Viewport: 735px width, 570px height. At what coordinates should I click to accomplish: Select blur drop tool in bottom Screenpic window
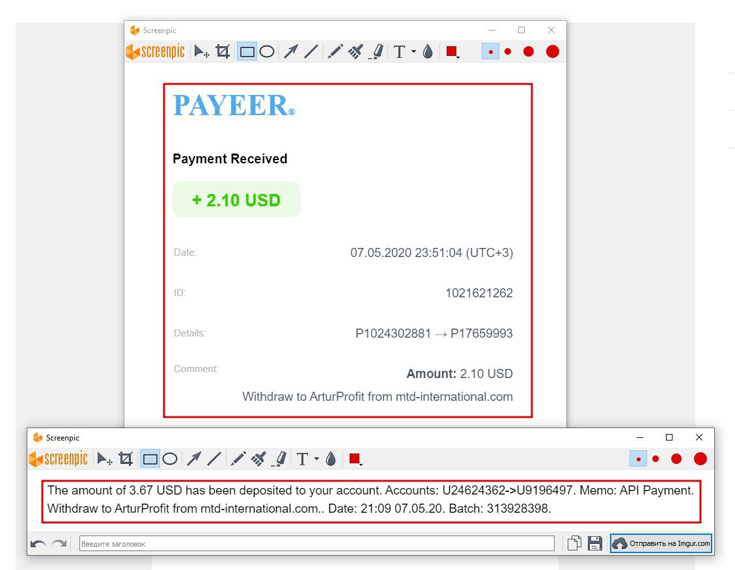coord(331,459)
